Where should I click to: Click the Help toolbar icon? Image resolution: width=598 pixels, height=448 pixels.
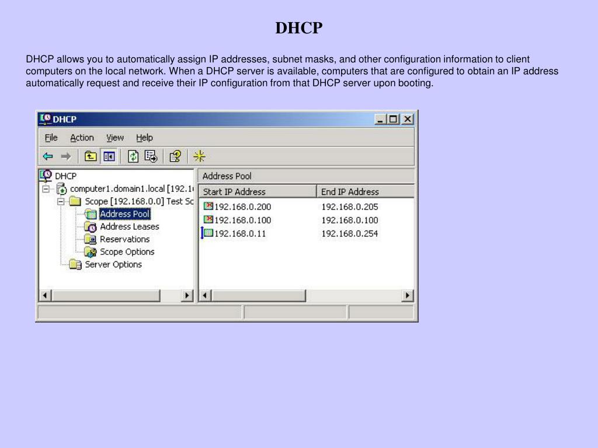coord(175,156)
